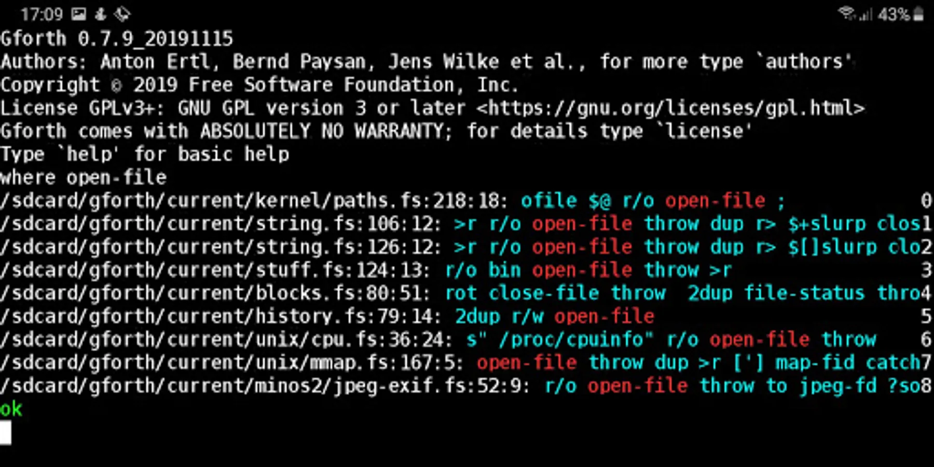This screenshot has height=467, width=934.
Task: Open the gnu.org GPL license URL
Action: click(x=670, y=108)
